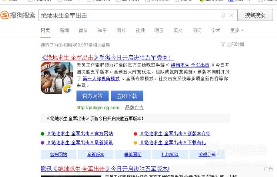Click the 官方网站 blue button
277x177 pixels.
tap(92, 96)
